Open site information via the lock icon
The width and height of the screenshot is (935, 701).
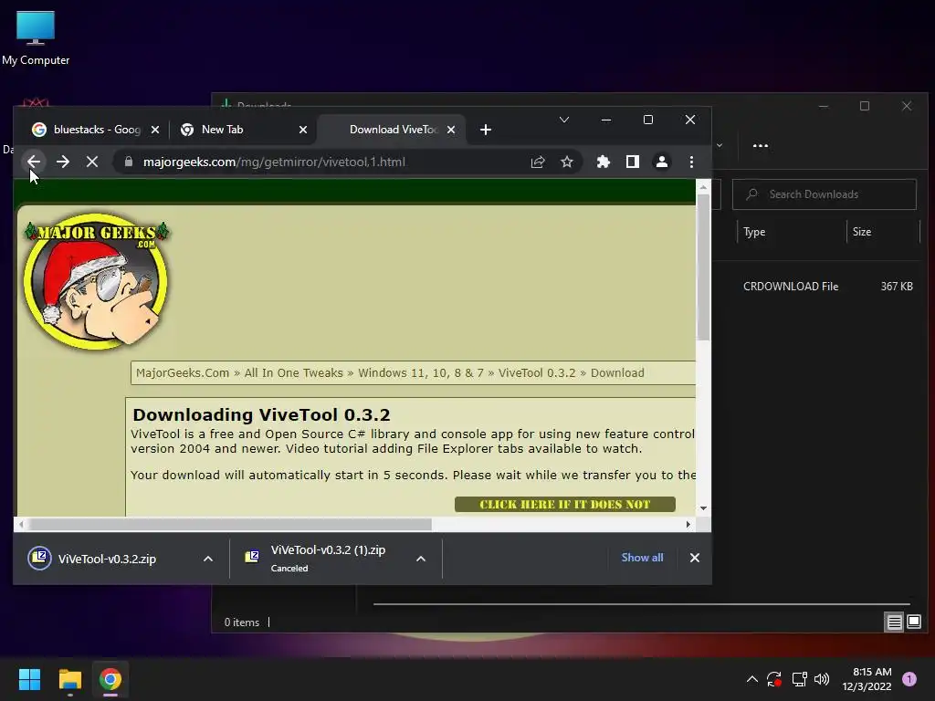pos(128,162)
